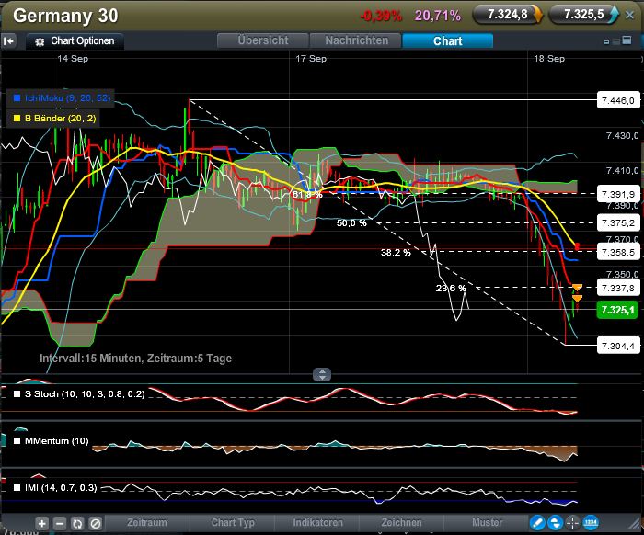Click the 7.446,0 price label
The height and width of the screenshot is (535, 644).
point(617,100)
